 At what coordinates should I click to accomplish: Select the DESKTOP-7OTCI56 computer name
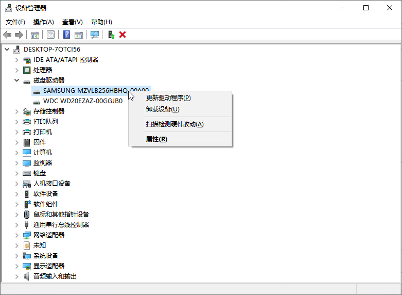[52, 50]
